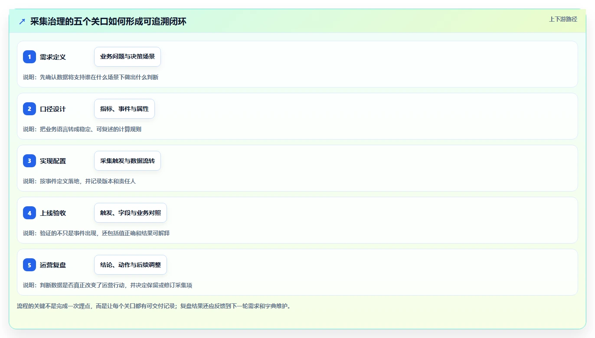Click the 触发、字段与业务对照 chip
The image size is (595, 338).
[131, 213]
